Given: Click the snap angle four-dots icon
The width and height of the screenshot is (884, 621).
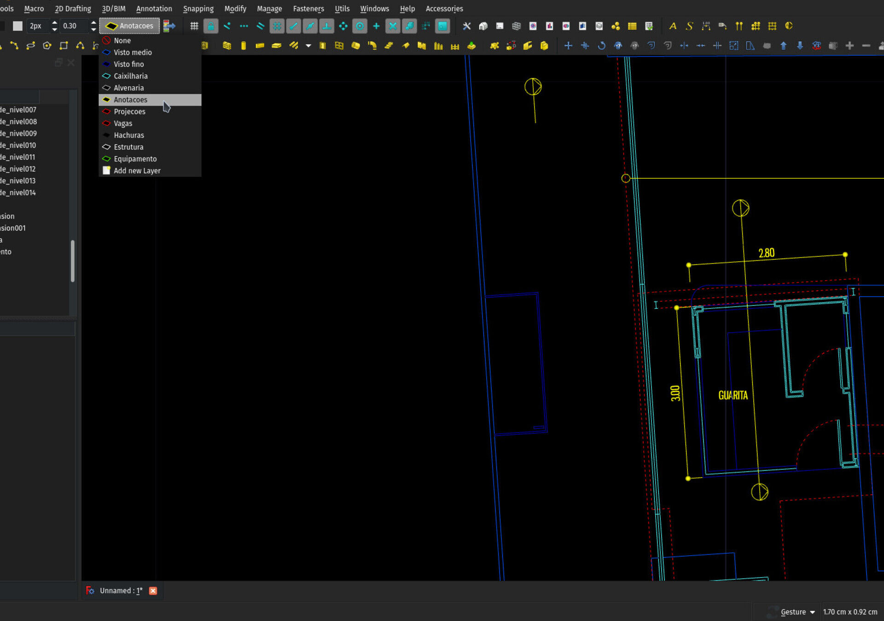Looking at the screenshot, I should [x=343, y=26].
